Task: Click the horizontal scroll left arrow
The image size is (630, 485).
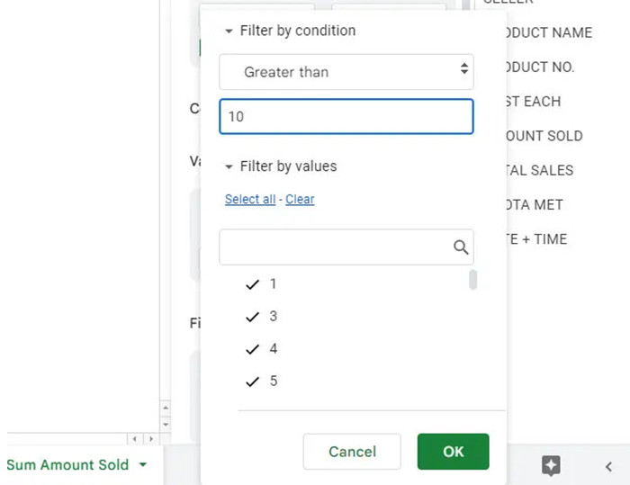Action: tap(135, 439)
